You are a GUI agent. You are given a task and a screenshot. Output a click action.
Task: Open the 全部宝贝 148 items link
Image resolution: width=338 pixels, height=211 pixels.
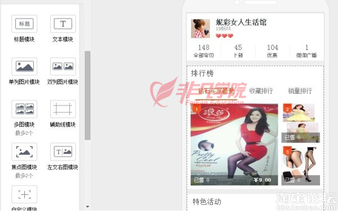coord(203,51)
